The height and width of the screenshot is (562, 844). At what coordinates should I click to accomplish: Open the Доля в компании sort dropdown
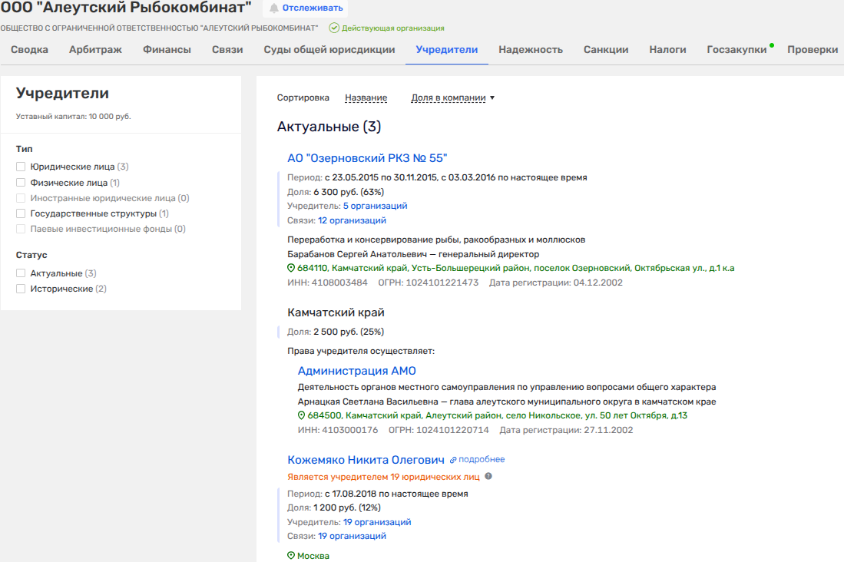453,98
